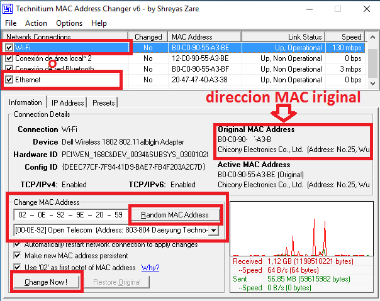Expand the MAC vendor dropdown arrow
Screen dimensions: 380x301
coord(213,230)
